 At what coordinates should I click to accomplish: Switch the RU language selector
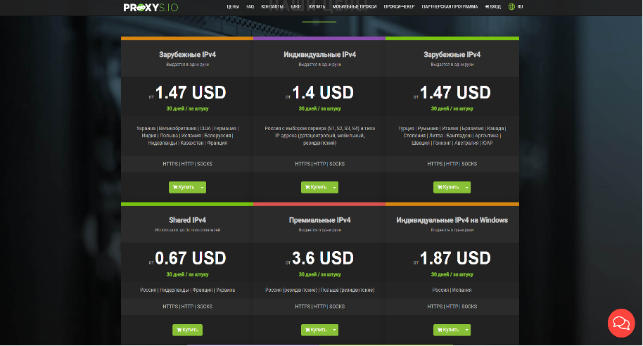[520, 6]
